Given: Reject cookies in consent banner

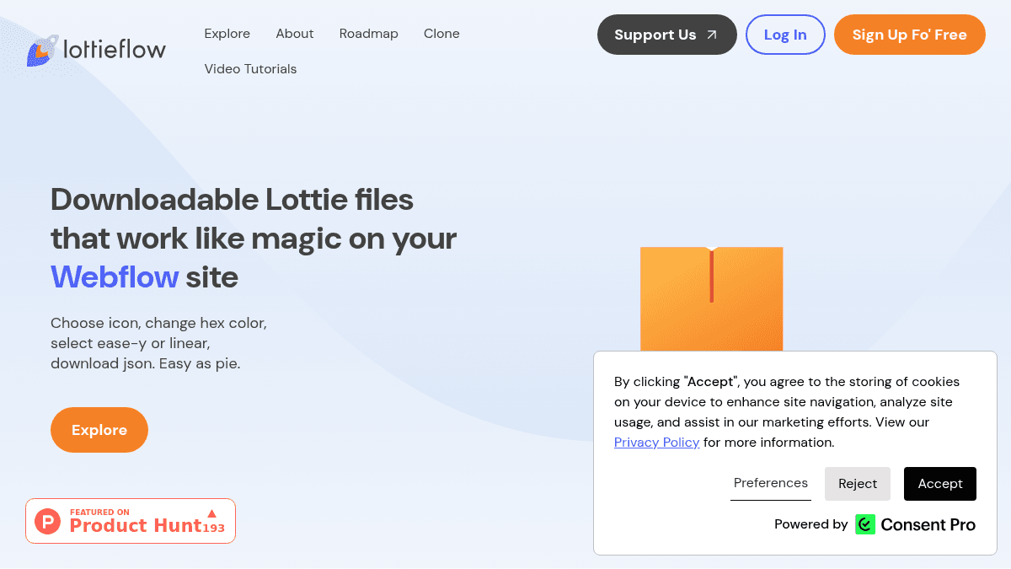Looking at the screenshot, I should 858,484.
